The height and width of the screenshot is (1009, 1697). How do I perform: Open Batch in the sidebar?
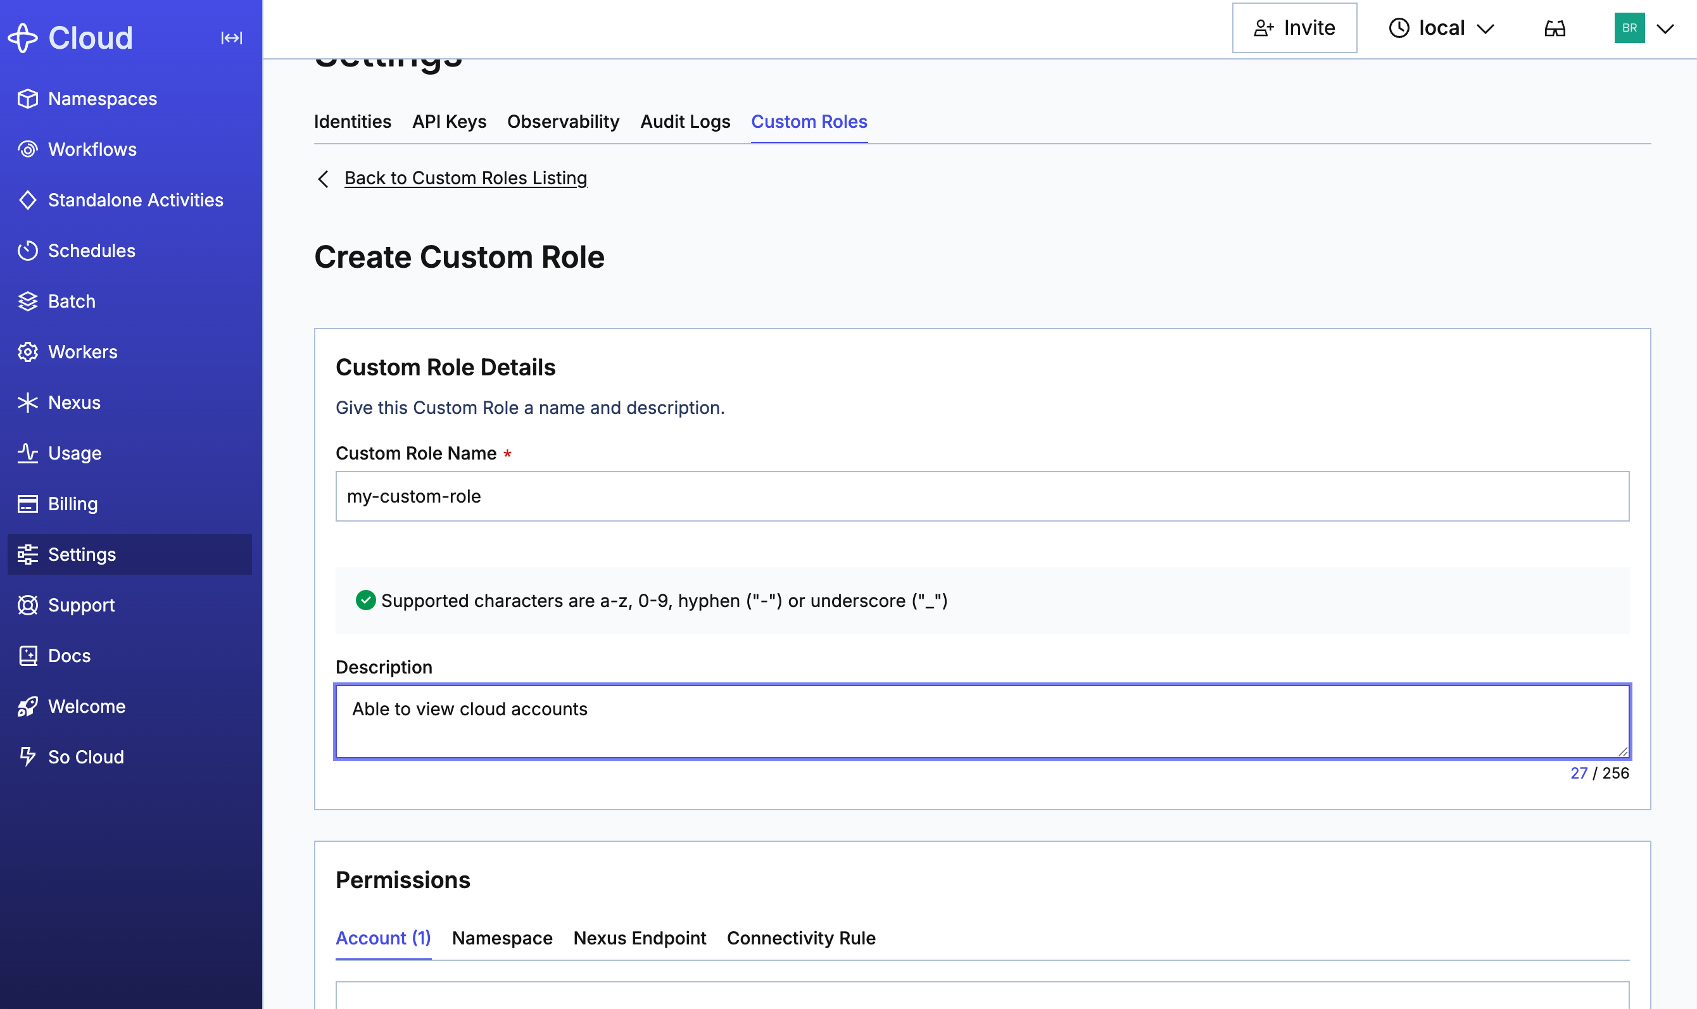[x=129, y=301]
